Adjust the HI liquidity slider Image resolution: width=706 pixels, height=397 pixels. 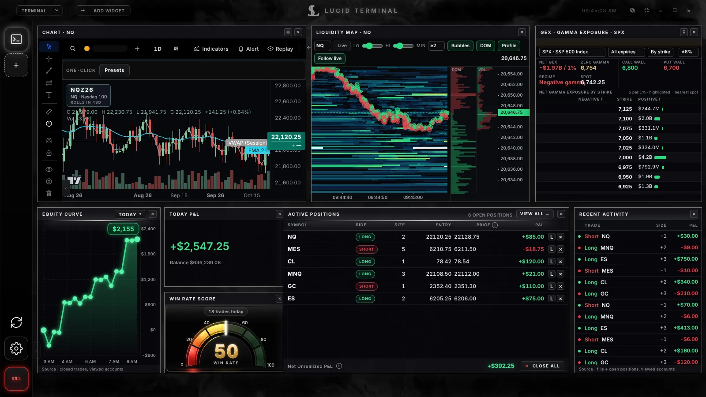pos(403,46)
